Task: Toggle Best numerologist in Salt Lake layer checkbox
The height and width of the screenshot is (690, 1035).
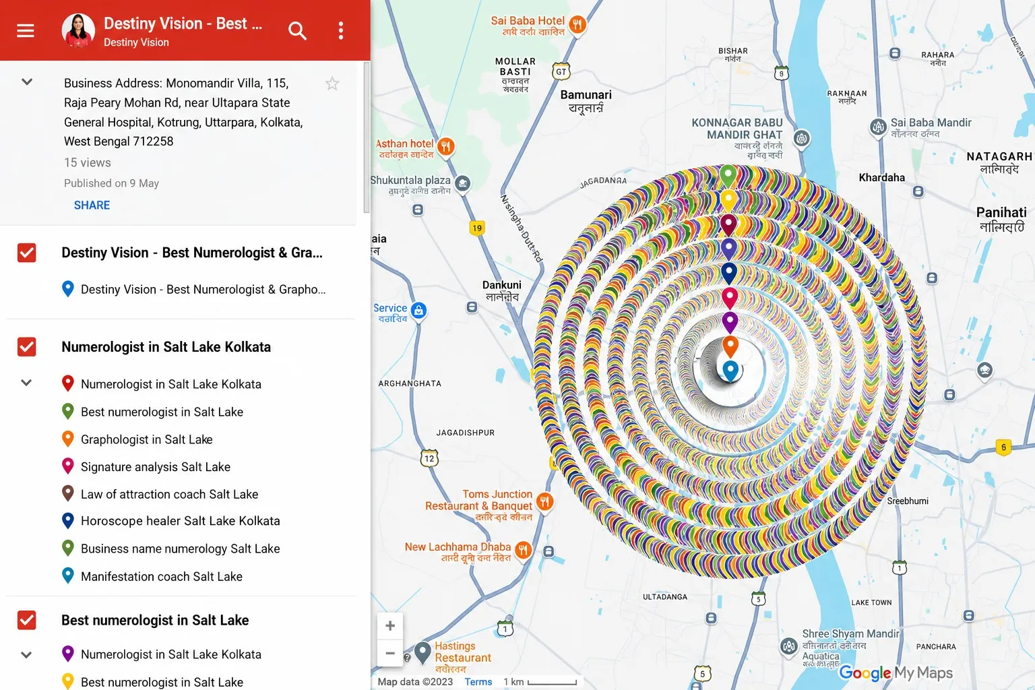Action: (27, 620)
